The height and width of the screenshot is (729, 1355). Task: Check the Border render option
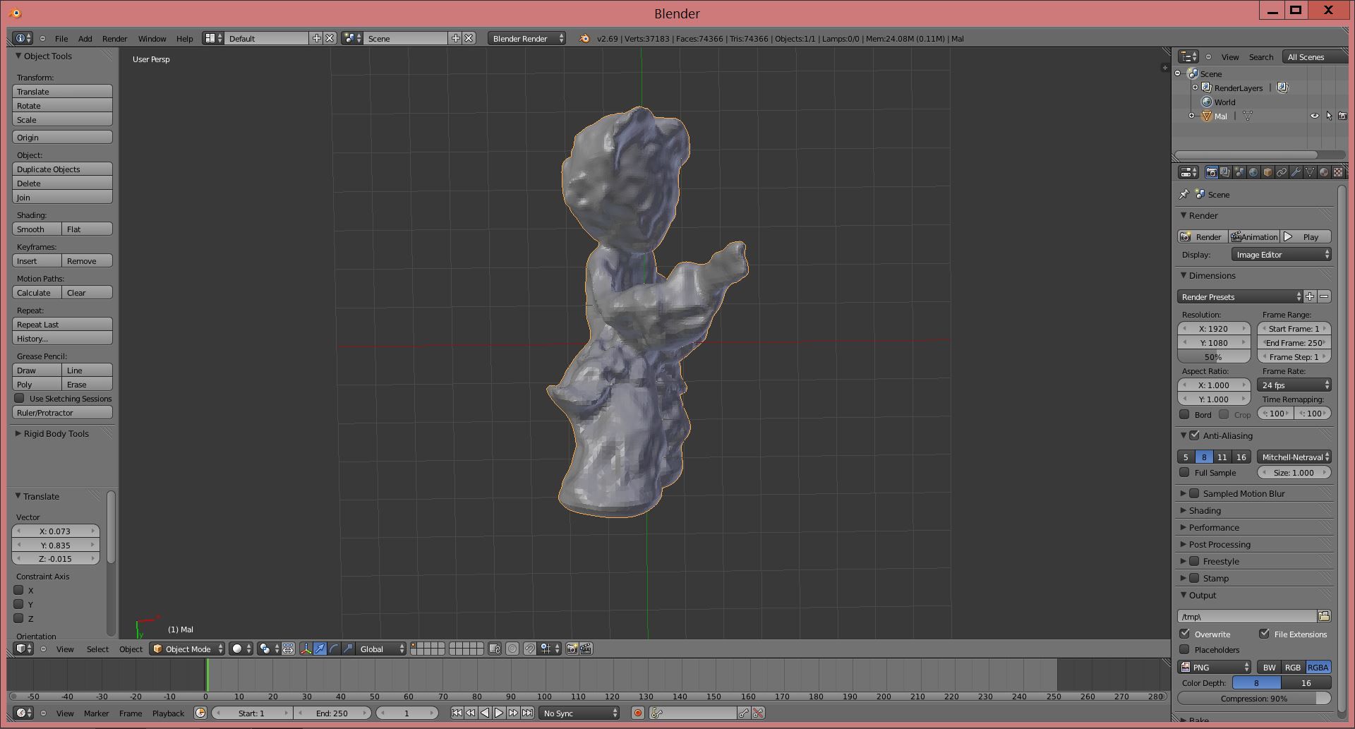click(1185, 414)
